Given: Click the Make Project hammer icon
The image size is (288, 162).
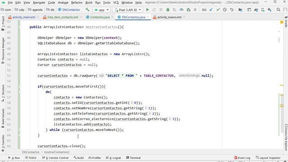Looking at the screenshot, I should (x=87, y=10).
